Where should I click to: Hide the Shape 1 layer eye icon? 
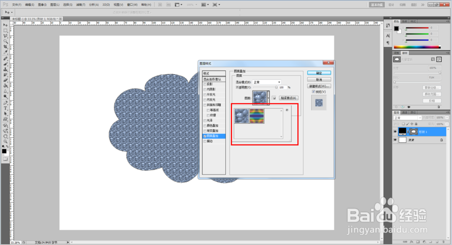point(395,132)
